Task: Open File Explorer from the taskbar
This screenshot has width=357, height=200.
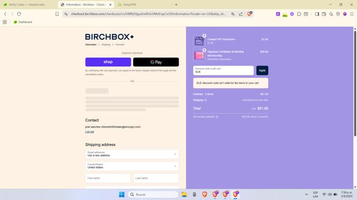Action: coord(184,194)
